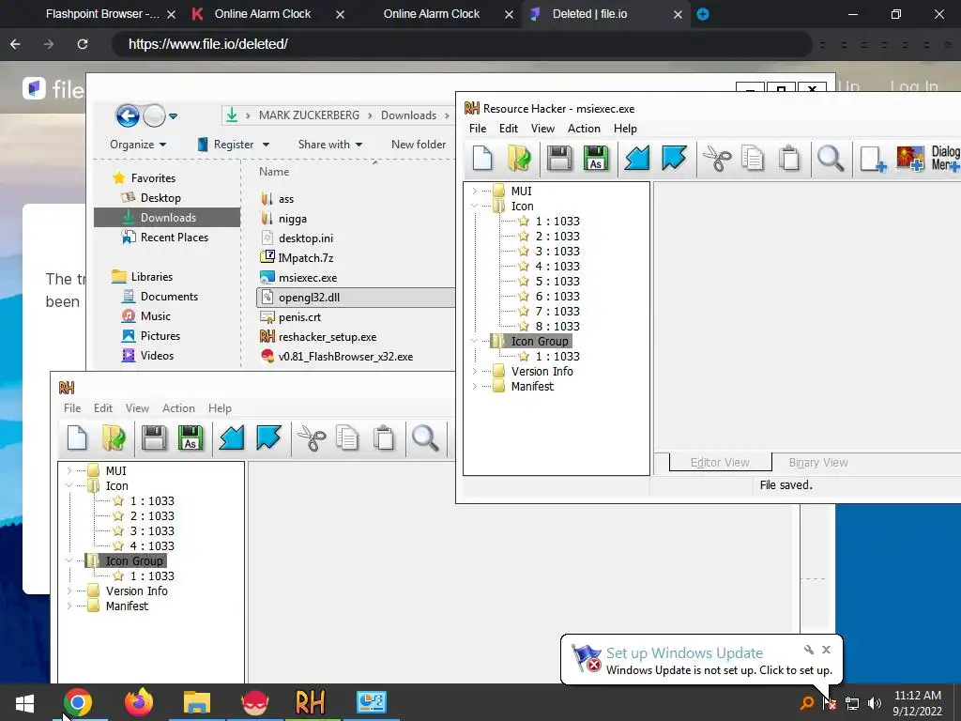Click Save icon in msiexec.exe Resource Hacker
Image resolution: width=961 pixels, height=721 pixels.
coord(559,158)
